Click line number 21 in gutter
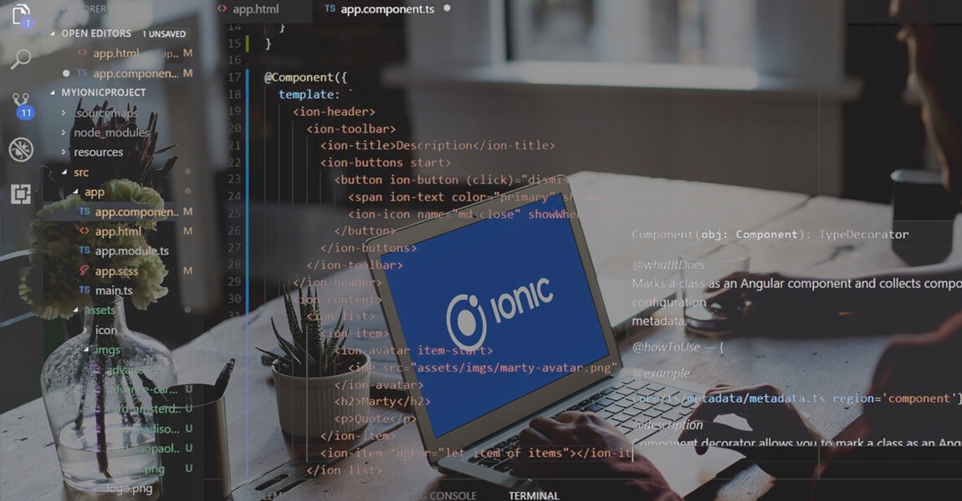 click(x=234, y=145)
